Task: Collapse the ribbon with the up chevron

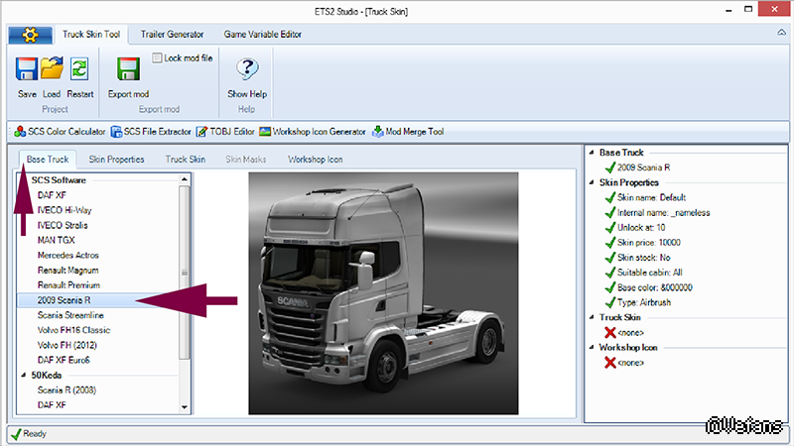Action: pyautogui.click(x=781, y=33)
